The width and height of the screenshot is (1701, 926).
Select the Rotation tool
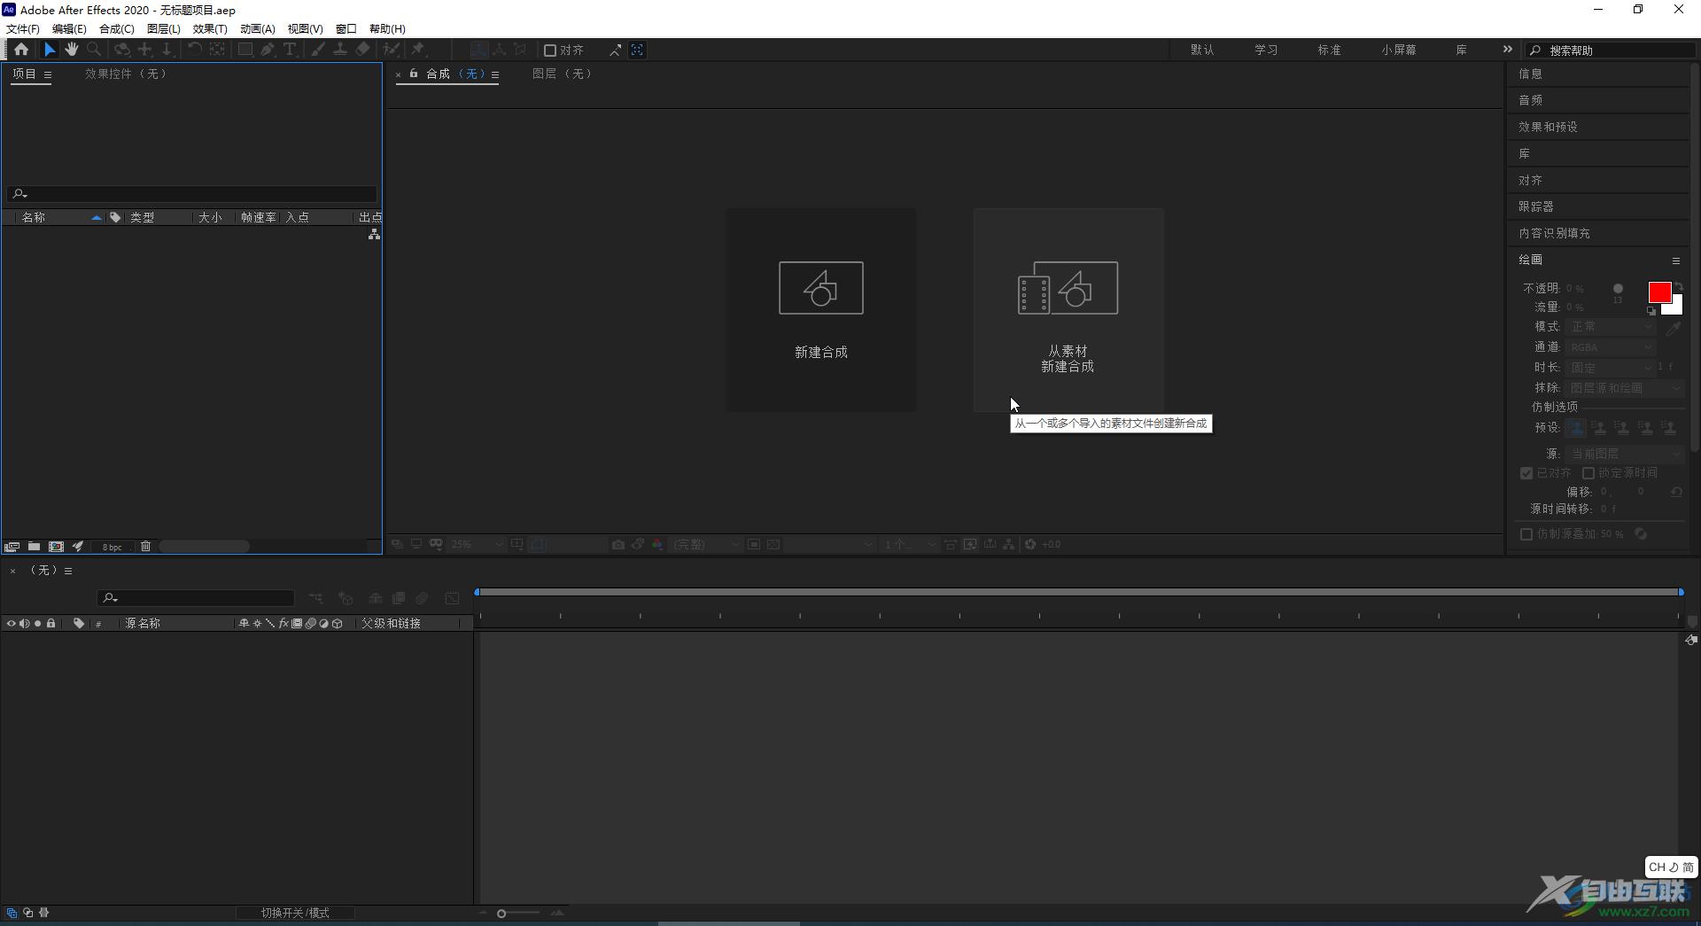(x=194, y=50)
